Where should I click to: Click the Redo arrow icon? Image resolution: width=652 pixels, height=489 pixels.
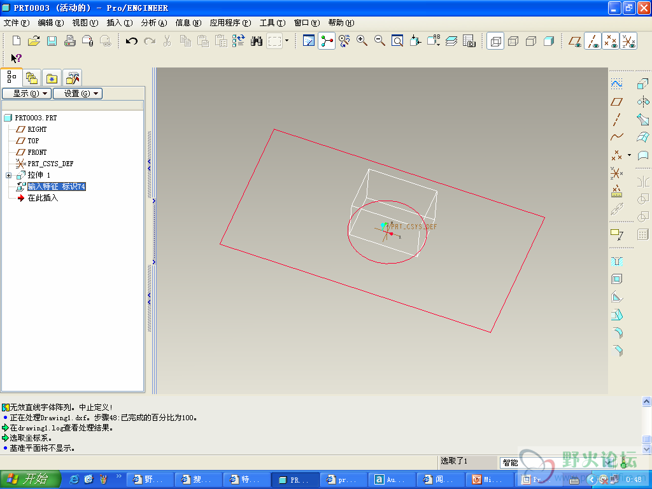pos(149,41)
